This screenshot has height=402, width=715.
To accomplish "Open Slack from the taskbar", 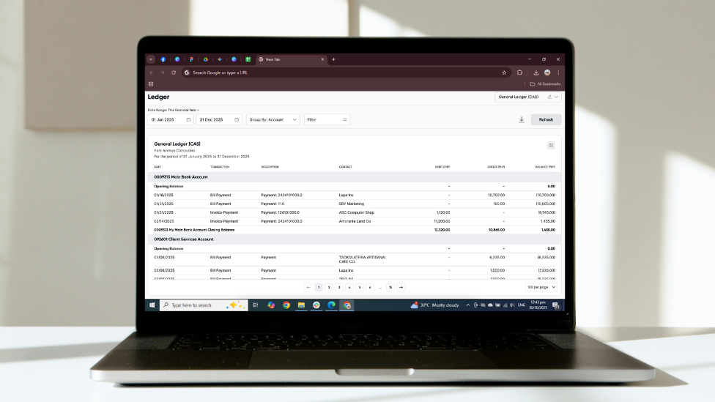I will [x=316, y=305].
